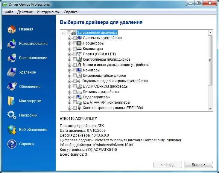Expand the Системные устройства node
The image size is (219, 173).
69,38
